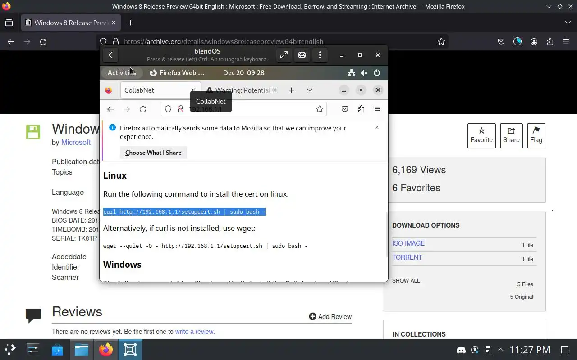Click the wget setupcert command text

click(205, 246)
